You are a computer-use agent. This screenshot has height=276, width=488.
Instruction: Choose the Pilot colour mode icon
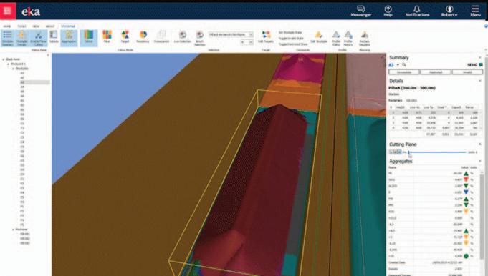coord(107,37)
